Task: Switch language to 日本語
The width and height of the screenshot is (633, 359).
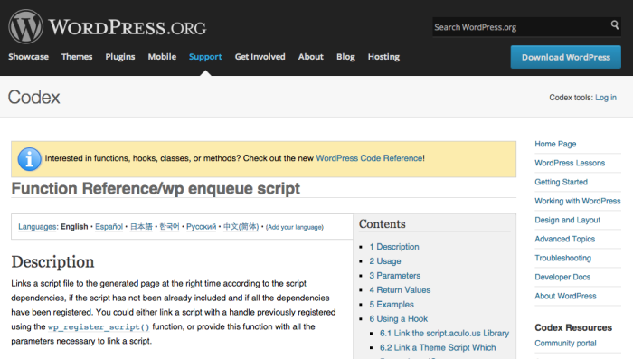Action: (141, 227)
